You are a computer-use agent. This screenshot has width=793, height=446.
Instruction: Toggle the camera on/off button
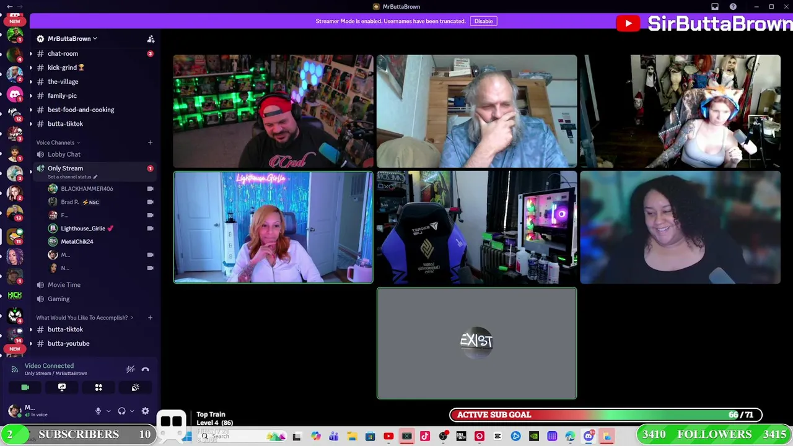(25, 387)
